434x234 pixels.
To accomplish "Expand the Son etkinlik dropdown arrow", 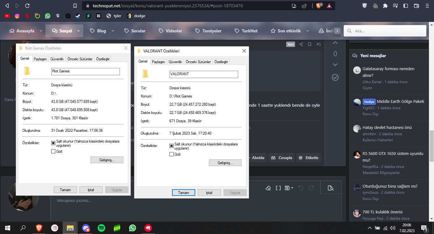I will 307,31.
